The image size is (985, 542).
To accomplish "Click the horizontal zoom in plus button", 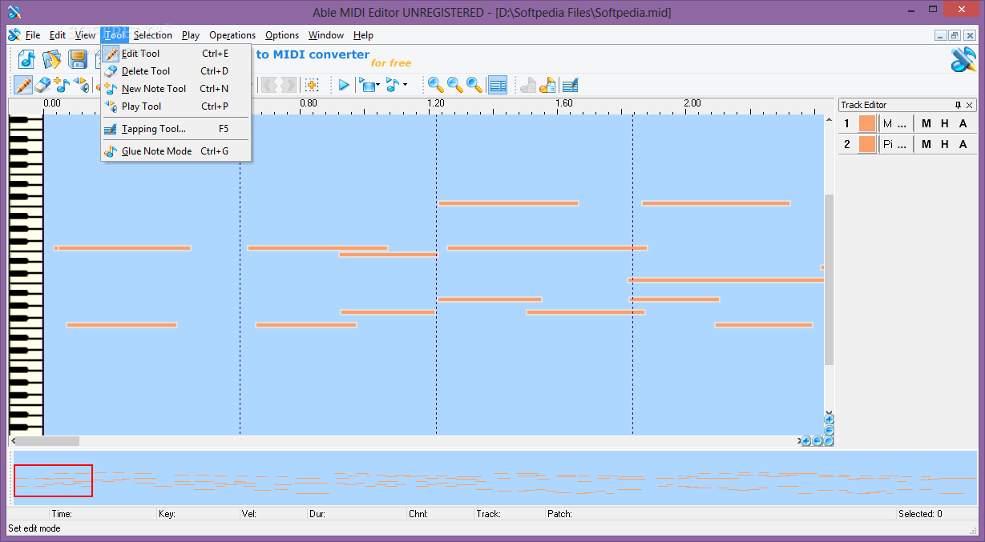I will [x=806, y=441].
